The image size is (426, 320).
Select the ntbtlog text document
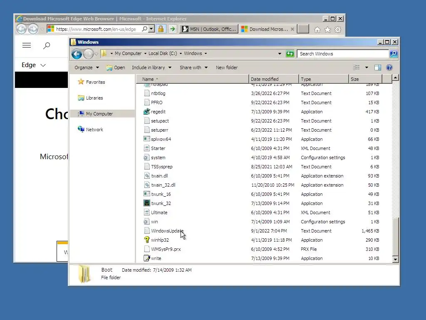(158, 93)
